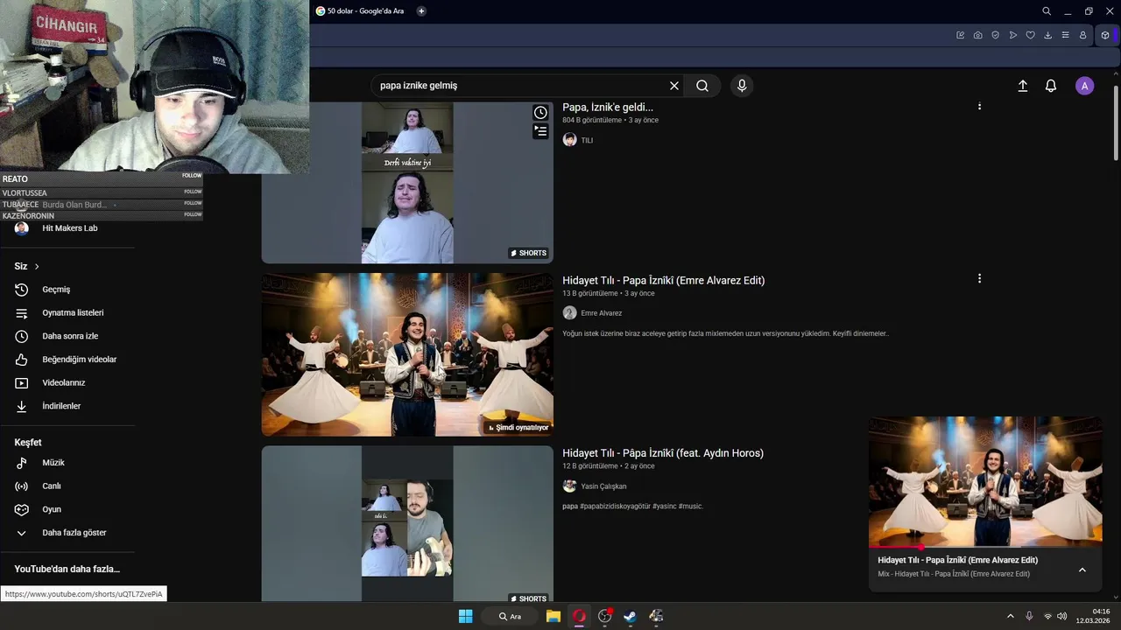Open Opera shield ad-blocker icon
Viewport: 1121px width, 630px height.
pyautogui.click(x=996, y=35)
